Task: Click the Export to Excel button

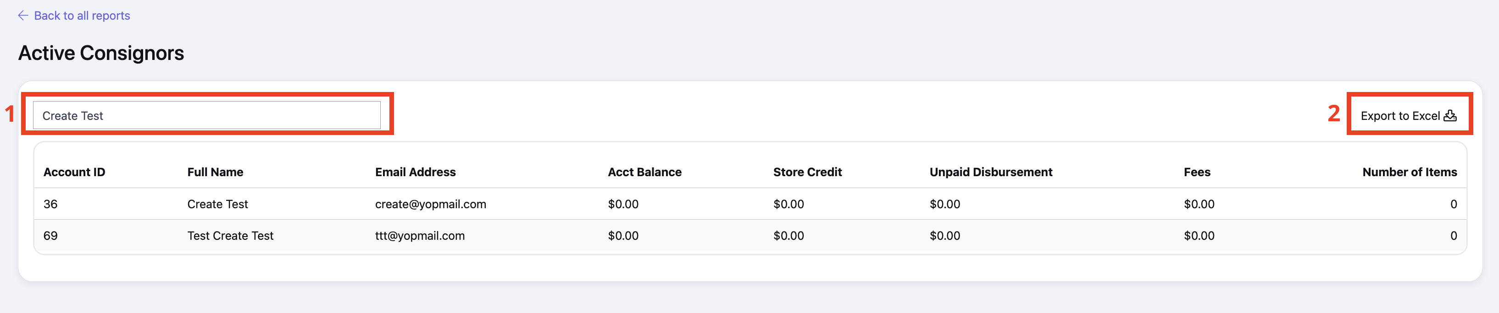Action: click(1408, 116)
